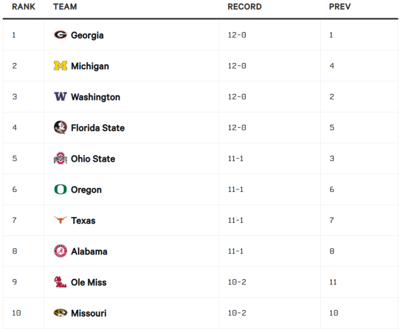Click the TEAM column header
The height and width of the screenshot is (332, 401).
click(65, 7)
